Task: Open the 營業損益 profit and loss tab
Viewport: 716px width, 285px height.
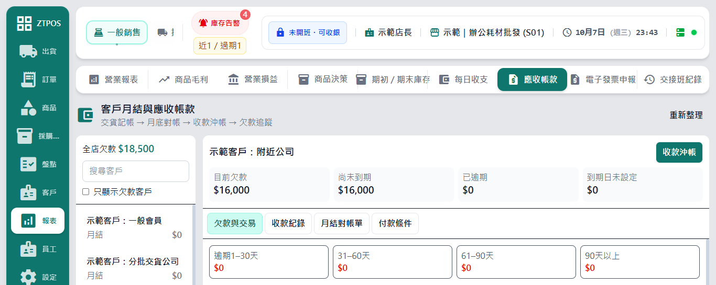Action: (253, 79)
